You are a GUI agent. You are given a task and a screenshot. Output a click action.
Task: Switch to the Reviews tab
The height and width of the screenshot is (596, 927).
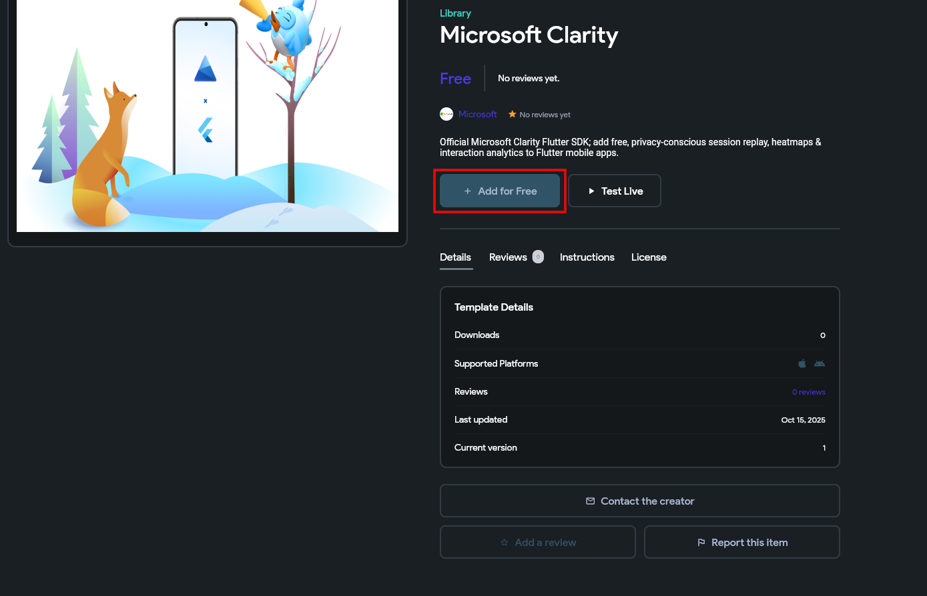click(508, 257)
